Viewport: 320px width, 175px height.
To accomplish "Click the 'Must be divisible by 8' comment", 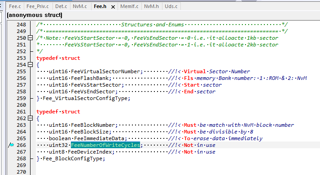I will tap(219, 132).
